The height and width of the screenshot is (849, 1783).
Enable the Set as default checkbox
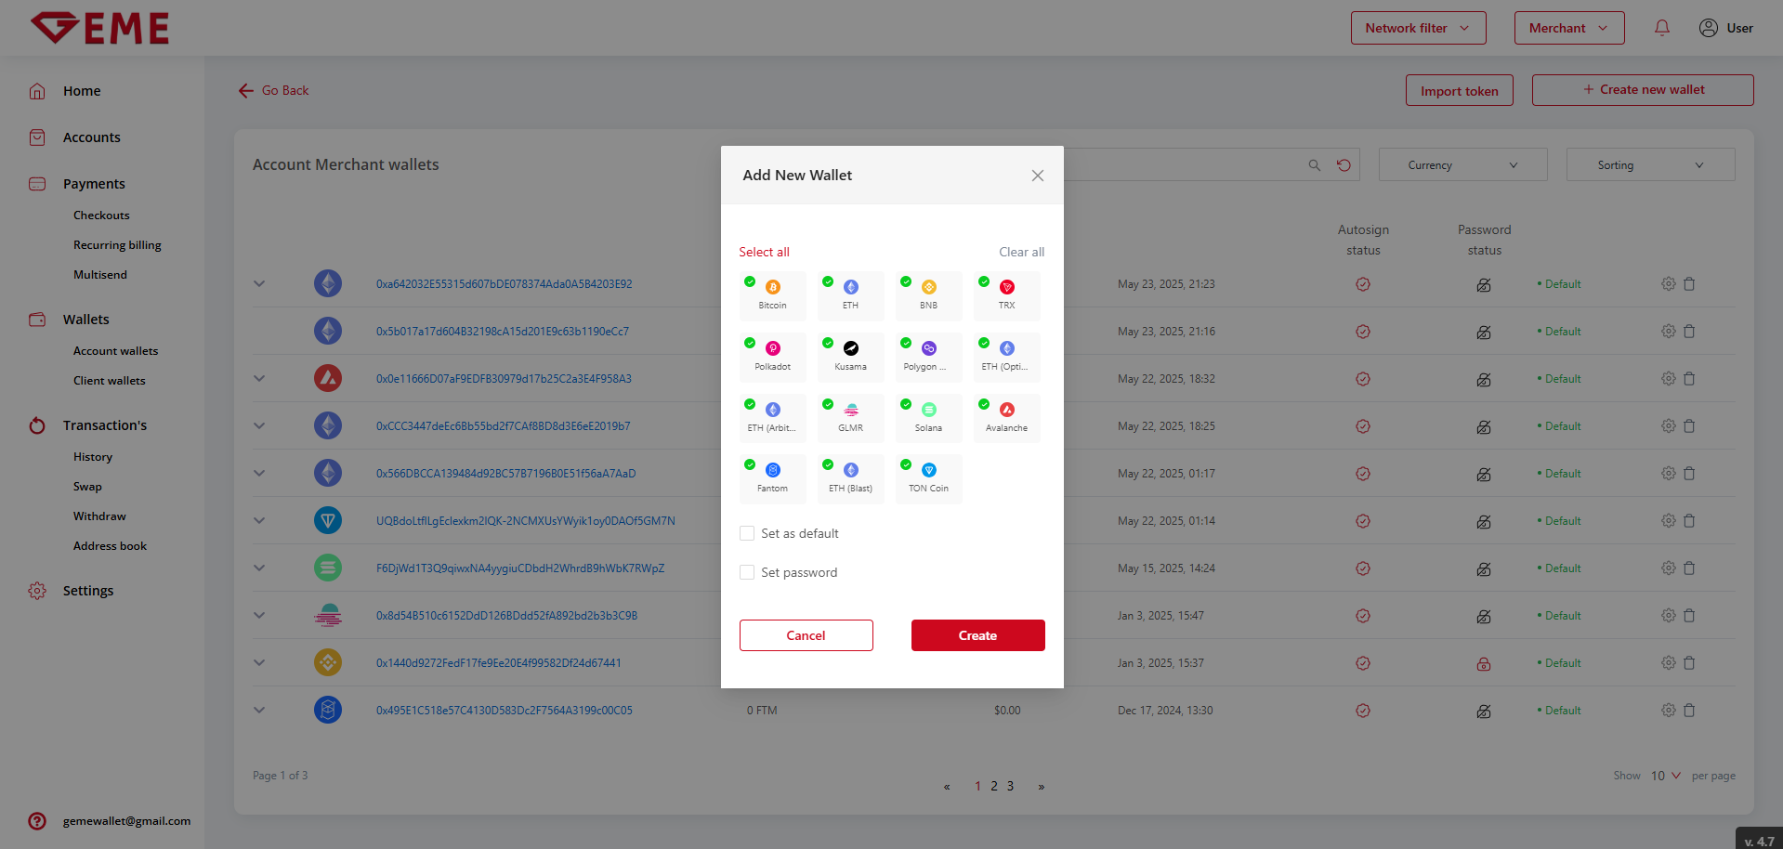coord(747,533)
